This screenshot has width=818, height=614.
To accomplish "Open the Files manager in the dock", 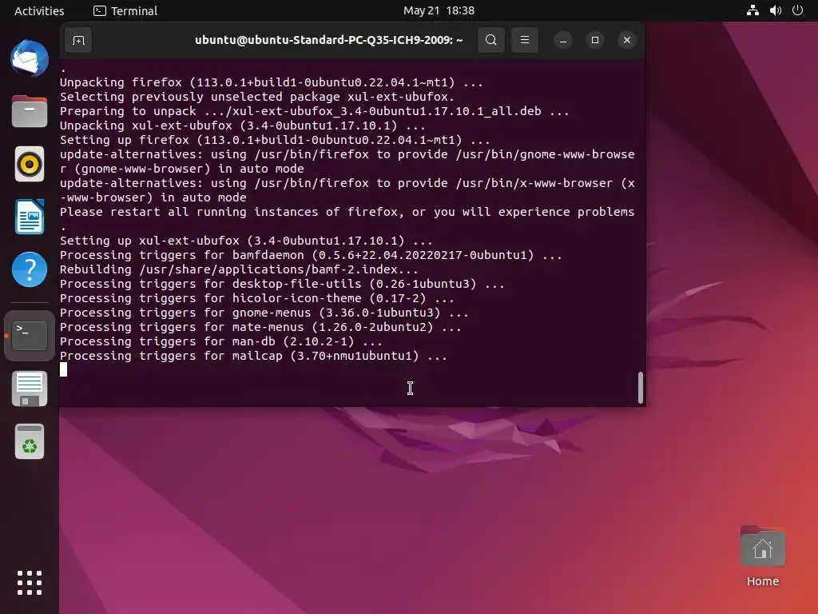I will point(30,111).
